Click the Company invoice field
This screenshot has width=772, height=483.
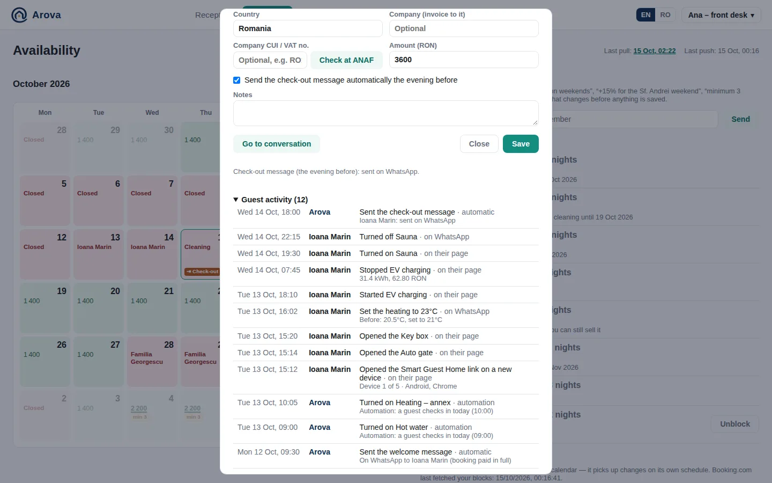pos(464,28)
